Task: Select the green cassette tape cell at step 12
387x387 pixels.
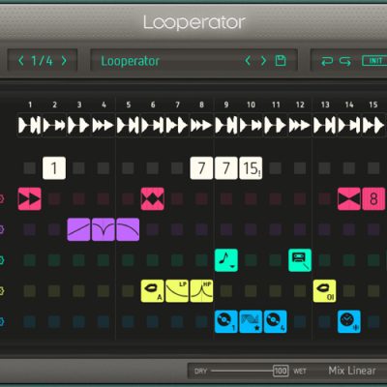Action: [x=300, y=260]
